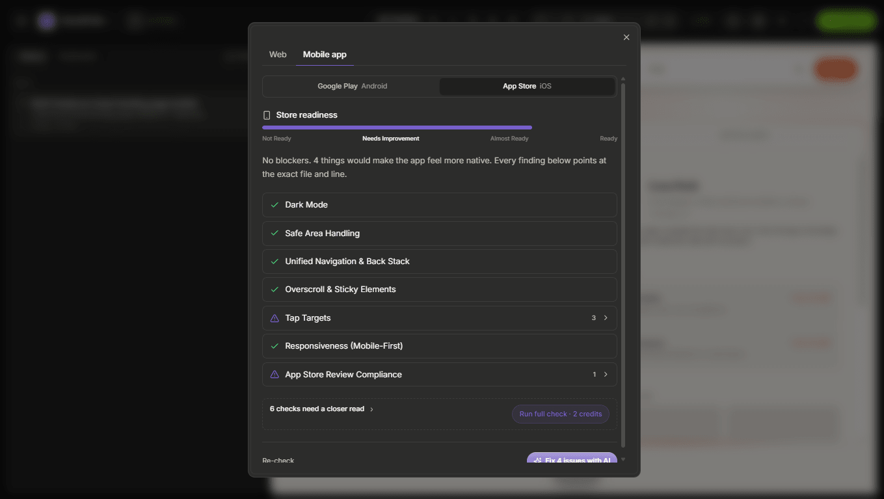The image size is (884, 499).
Task: Click the dialog's vertical scrollbar
Action: coord(623,264)
